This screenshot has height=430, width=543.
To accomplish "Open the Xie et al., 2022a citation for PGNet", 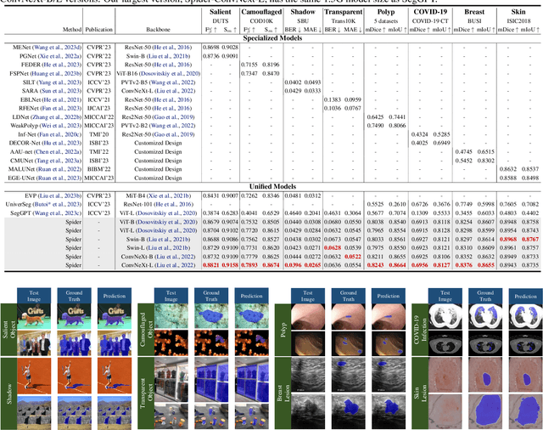I will [x=59, y=56].
